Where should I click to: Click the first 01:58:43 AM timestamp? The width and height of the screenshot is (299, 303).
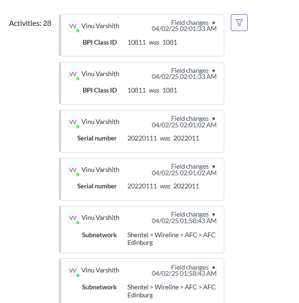[184, 221]
